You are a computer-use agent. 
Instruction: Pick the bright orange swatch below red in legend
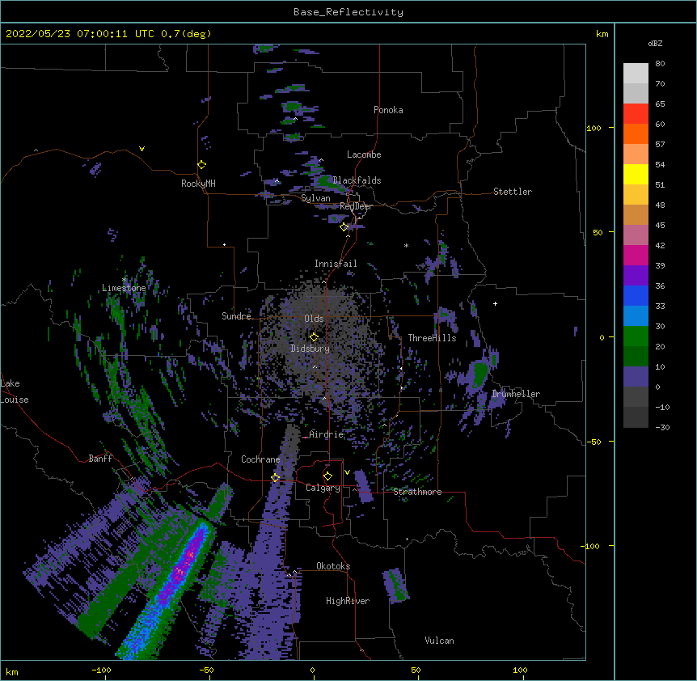[x=636, y=133]
